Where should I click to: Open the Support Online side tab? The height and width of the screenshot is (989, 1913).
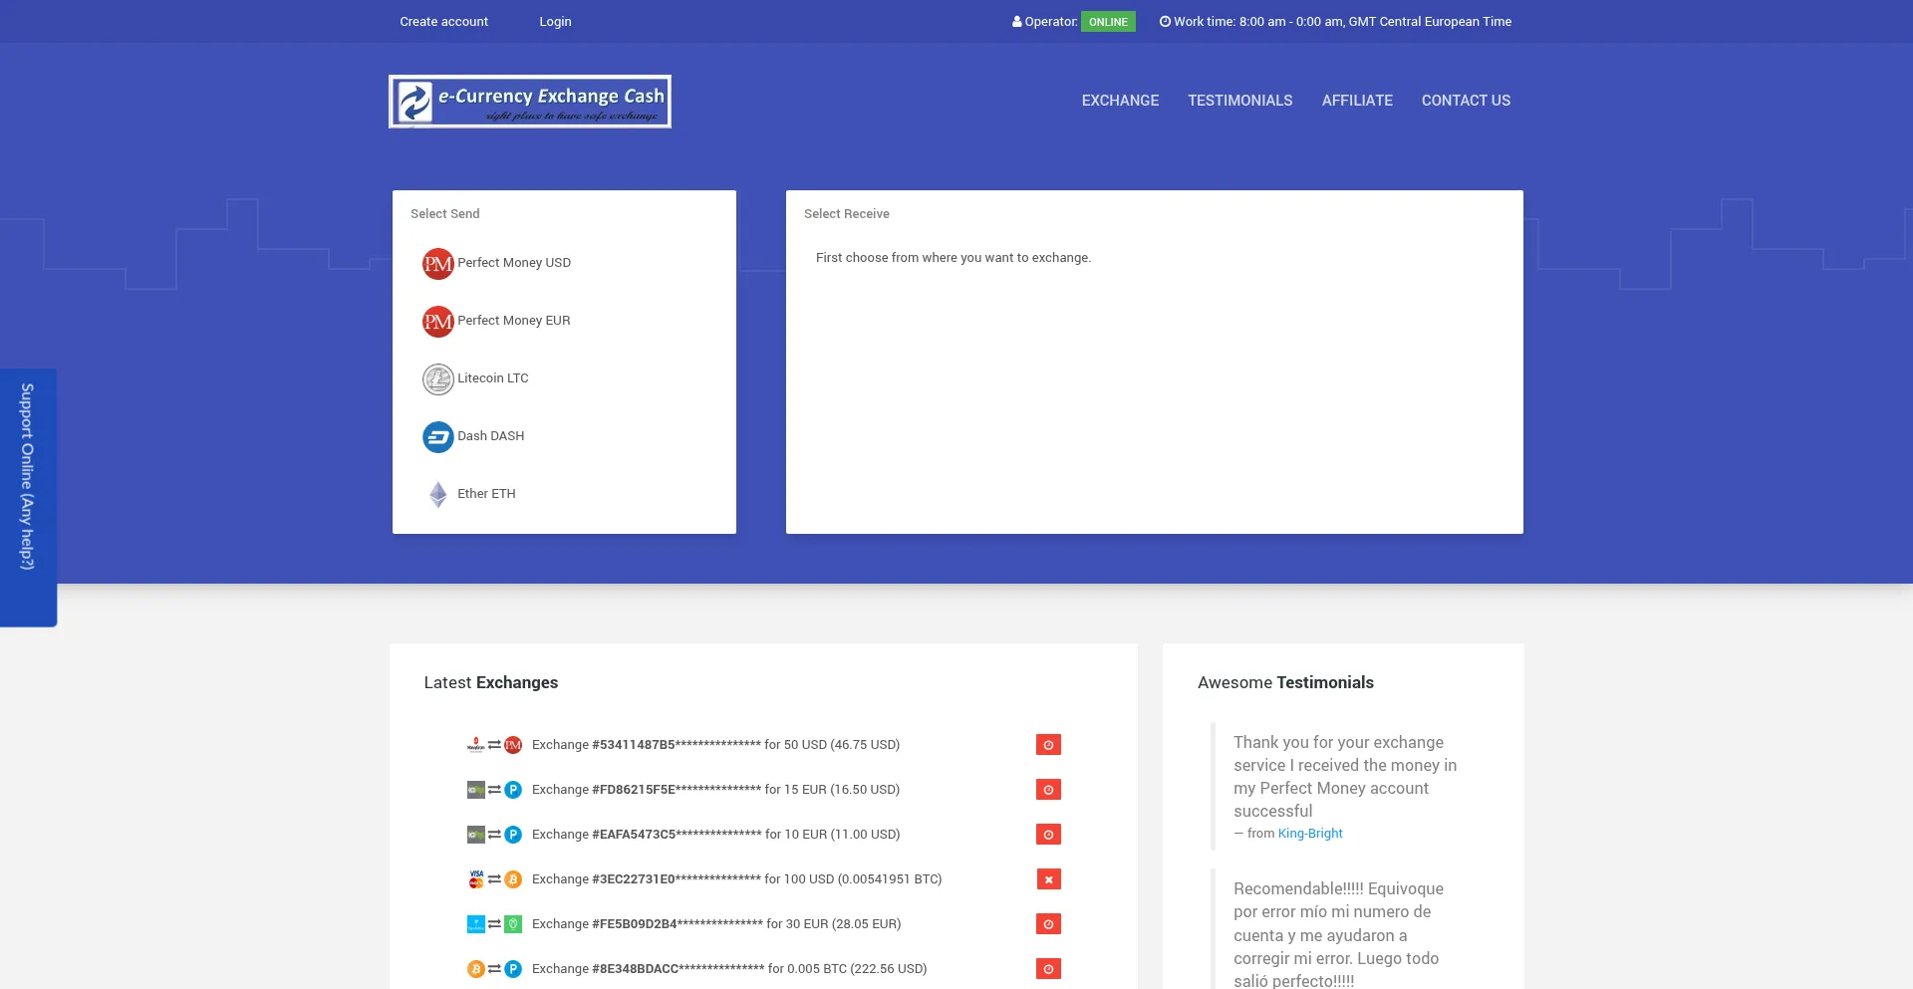(28, 498)
